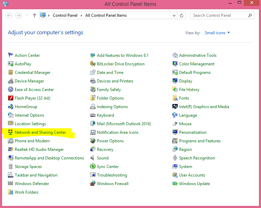Click the Family Safety icon
Image resolution: width=261 pixels, height=208 pixels.
pos(93,89)
